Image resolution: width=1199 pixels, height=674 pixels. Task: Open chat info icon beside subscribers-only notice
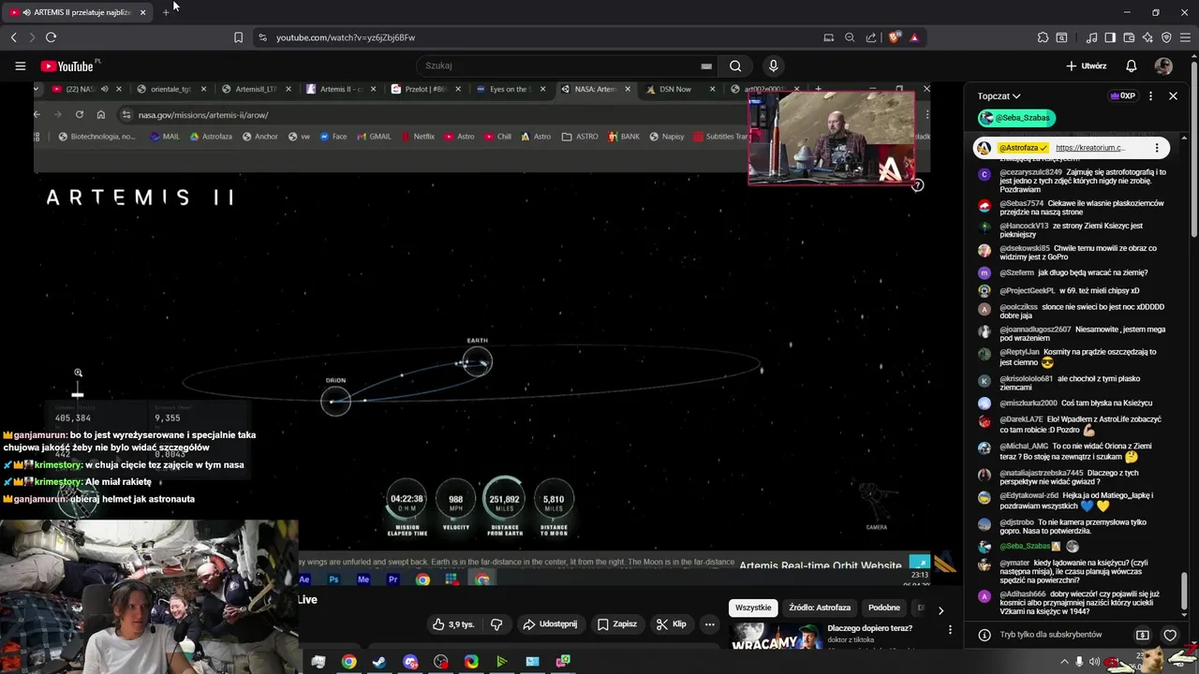pyautogui.click(x=984, y=635)
